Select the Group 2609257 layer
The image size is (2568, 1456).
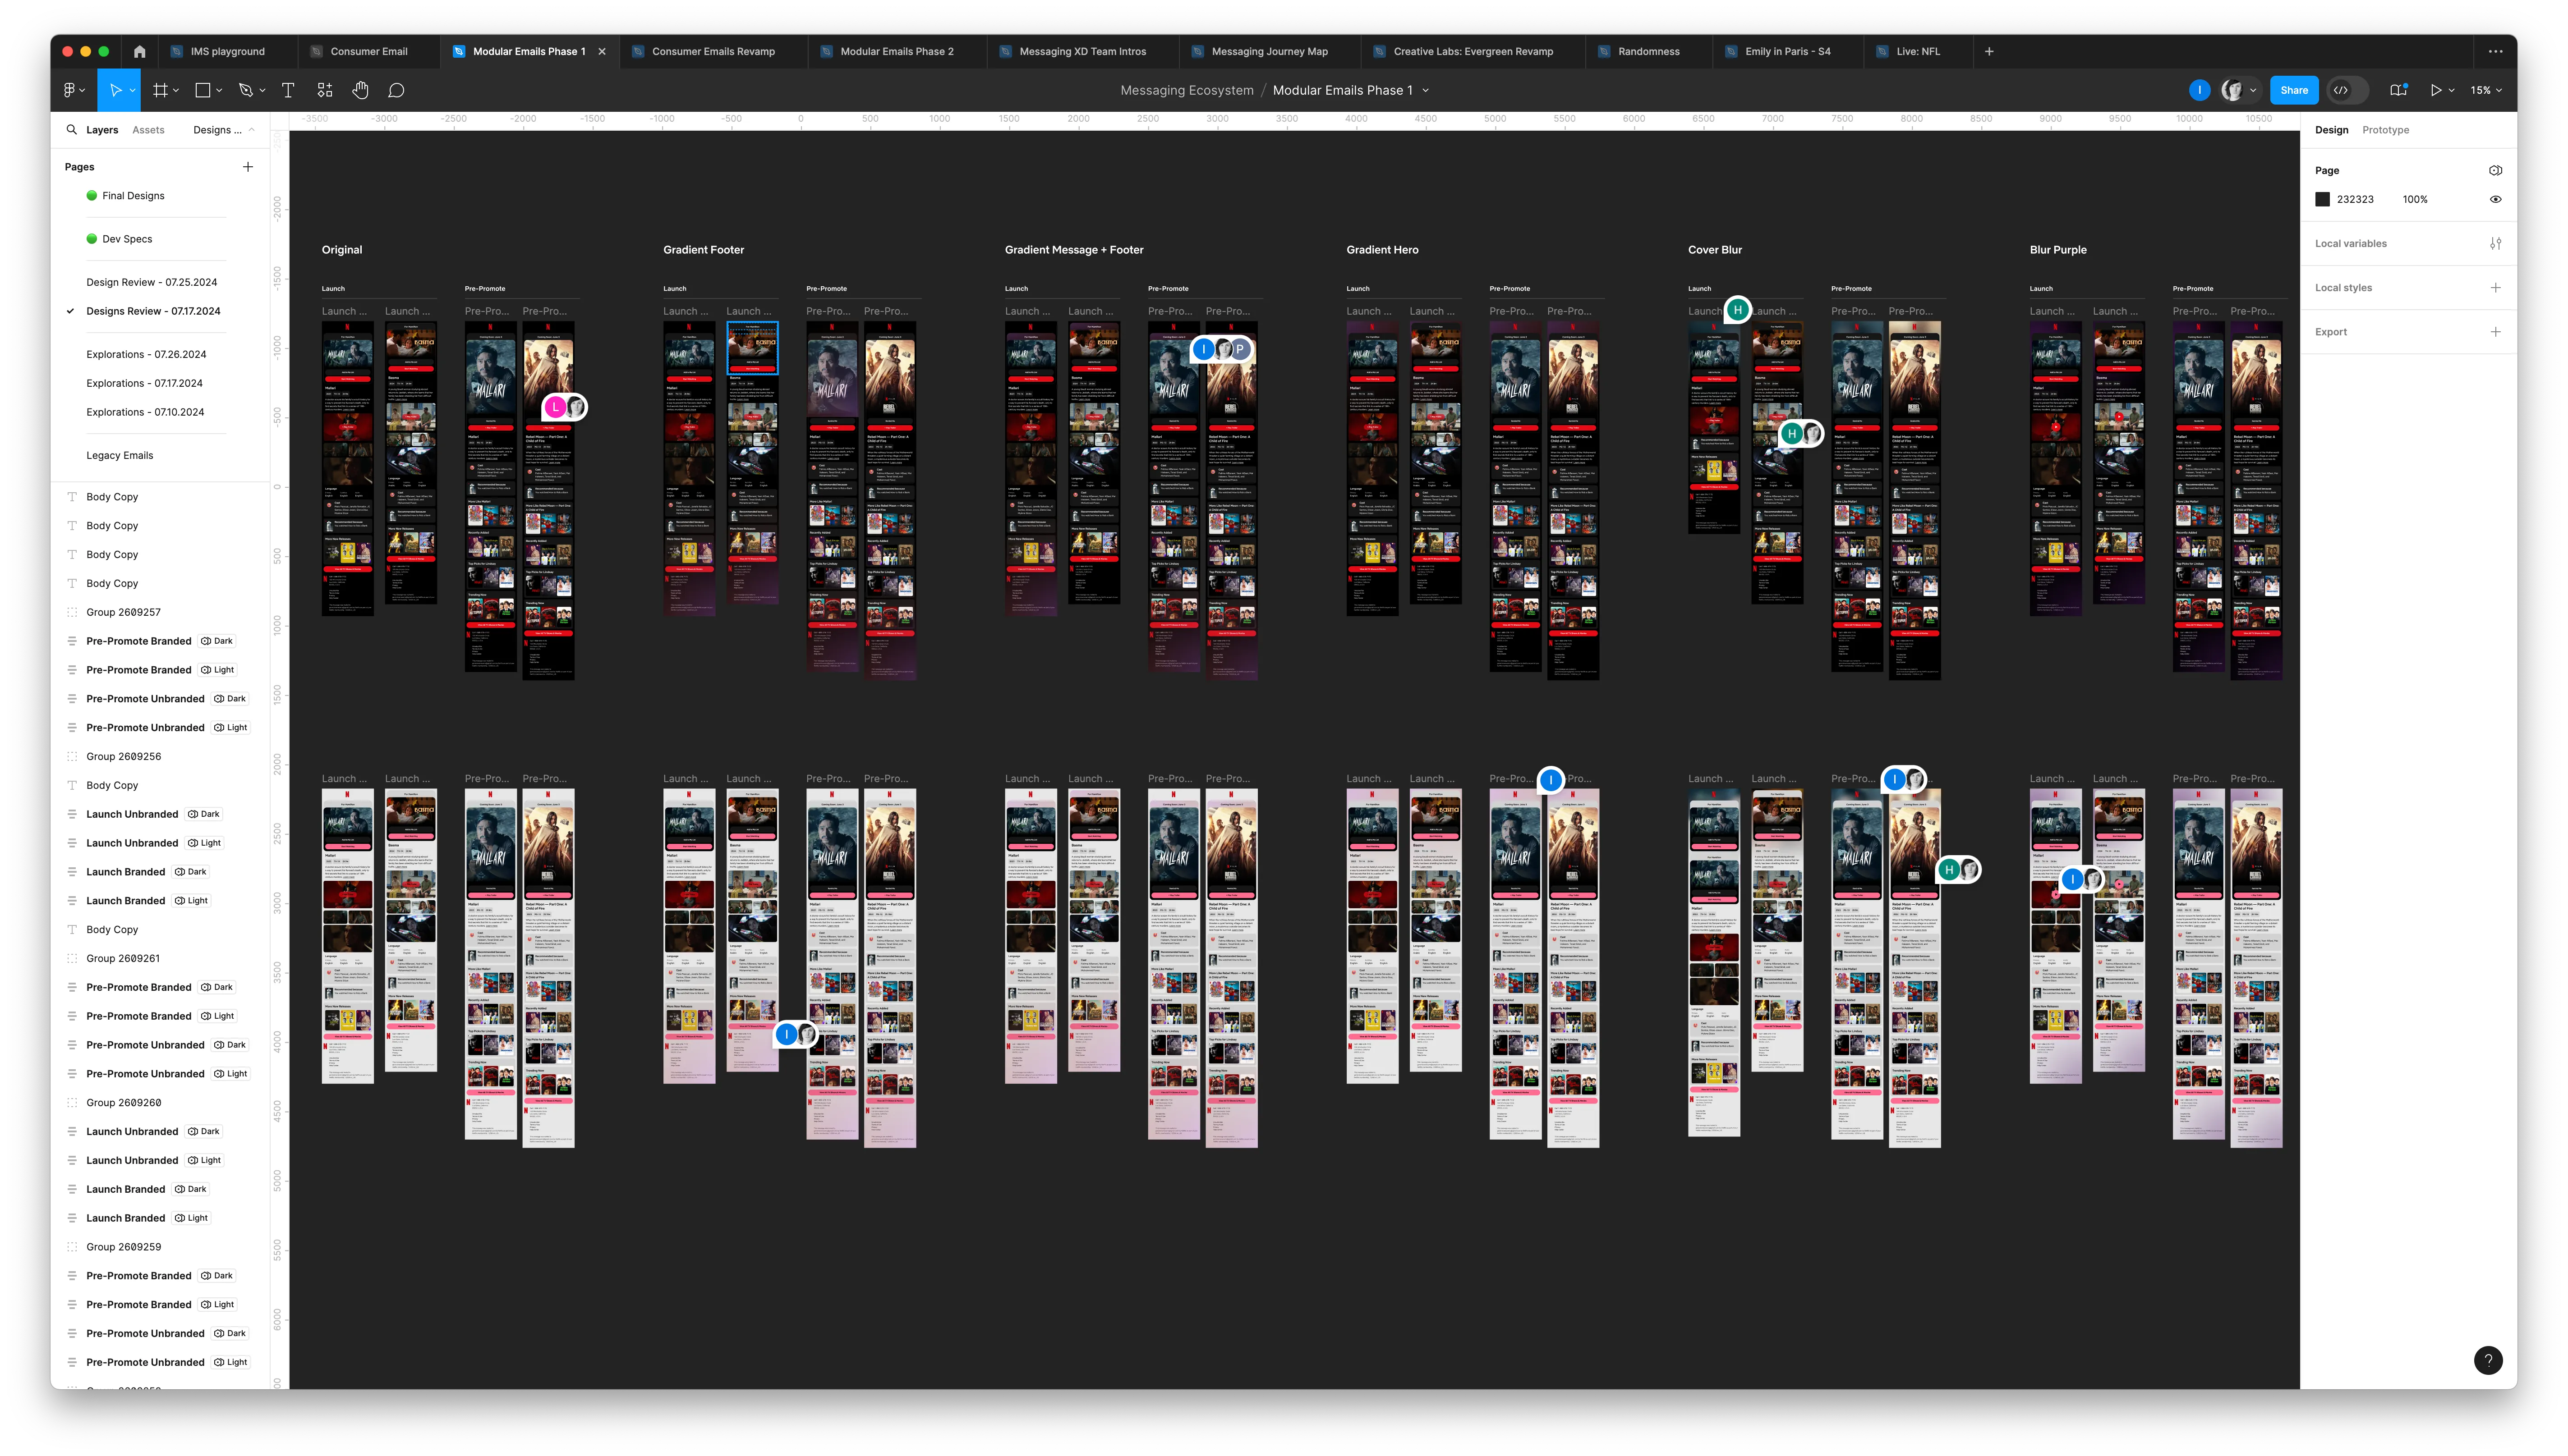(123, 612)
